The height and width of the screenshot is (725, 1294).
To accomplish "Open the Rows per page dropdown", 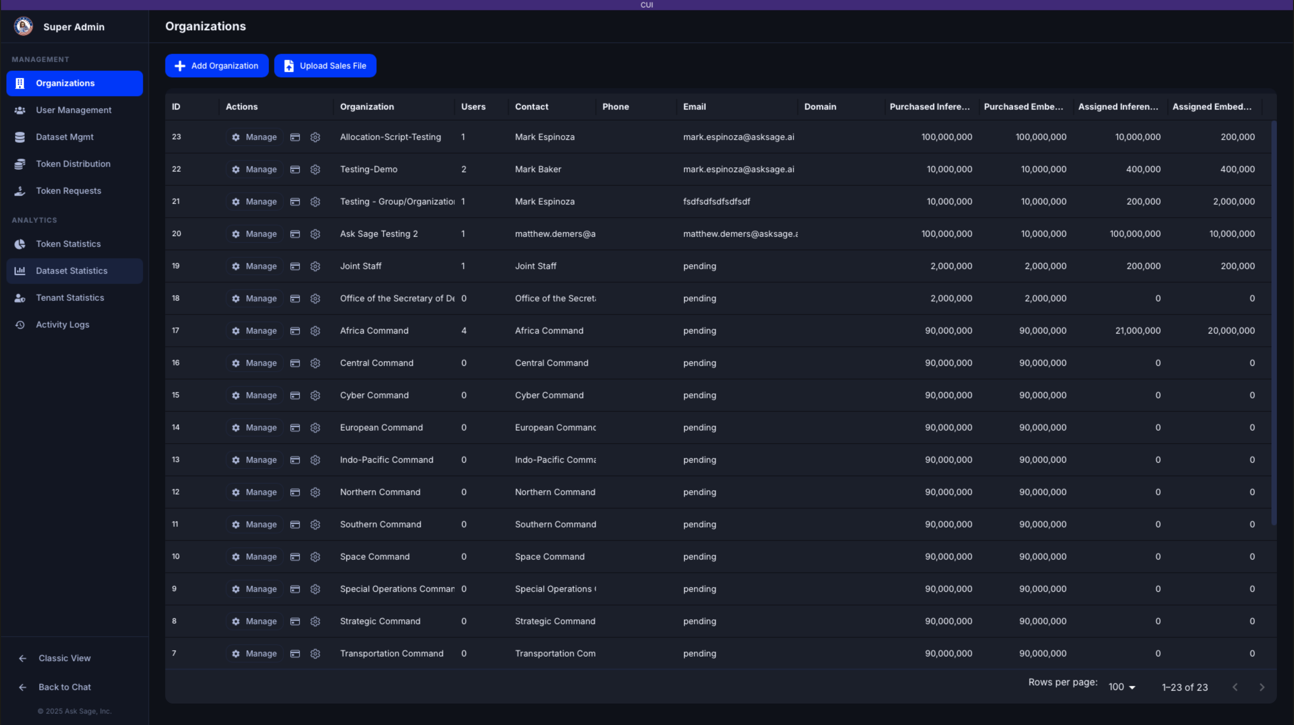I will (1121, 687).
